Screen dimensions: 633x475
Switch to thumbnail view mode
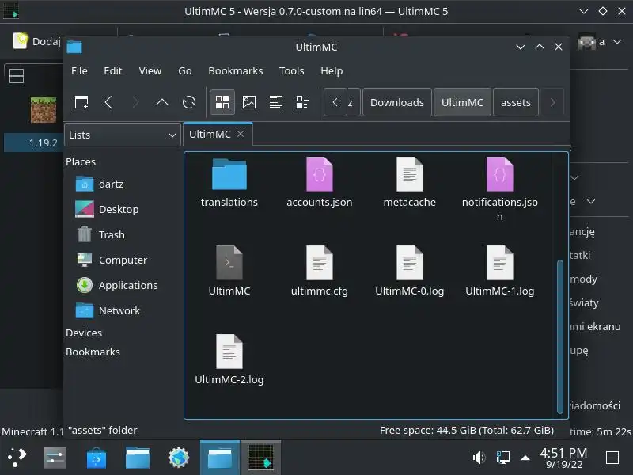click(249, 102)
